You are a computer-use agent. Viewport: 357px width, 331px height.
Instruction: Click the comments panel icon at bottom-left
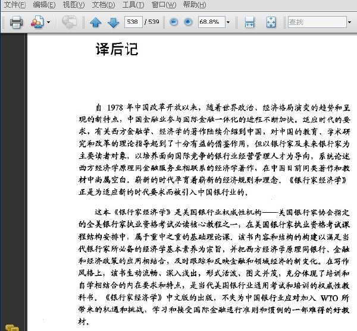pyautogui.click(x=12, y=328)
